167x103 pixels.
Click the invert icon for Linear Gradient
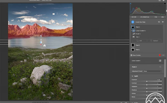[x=160, y=61]
